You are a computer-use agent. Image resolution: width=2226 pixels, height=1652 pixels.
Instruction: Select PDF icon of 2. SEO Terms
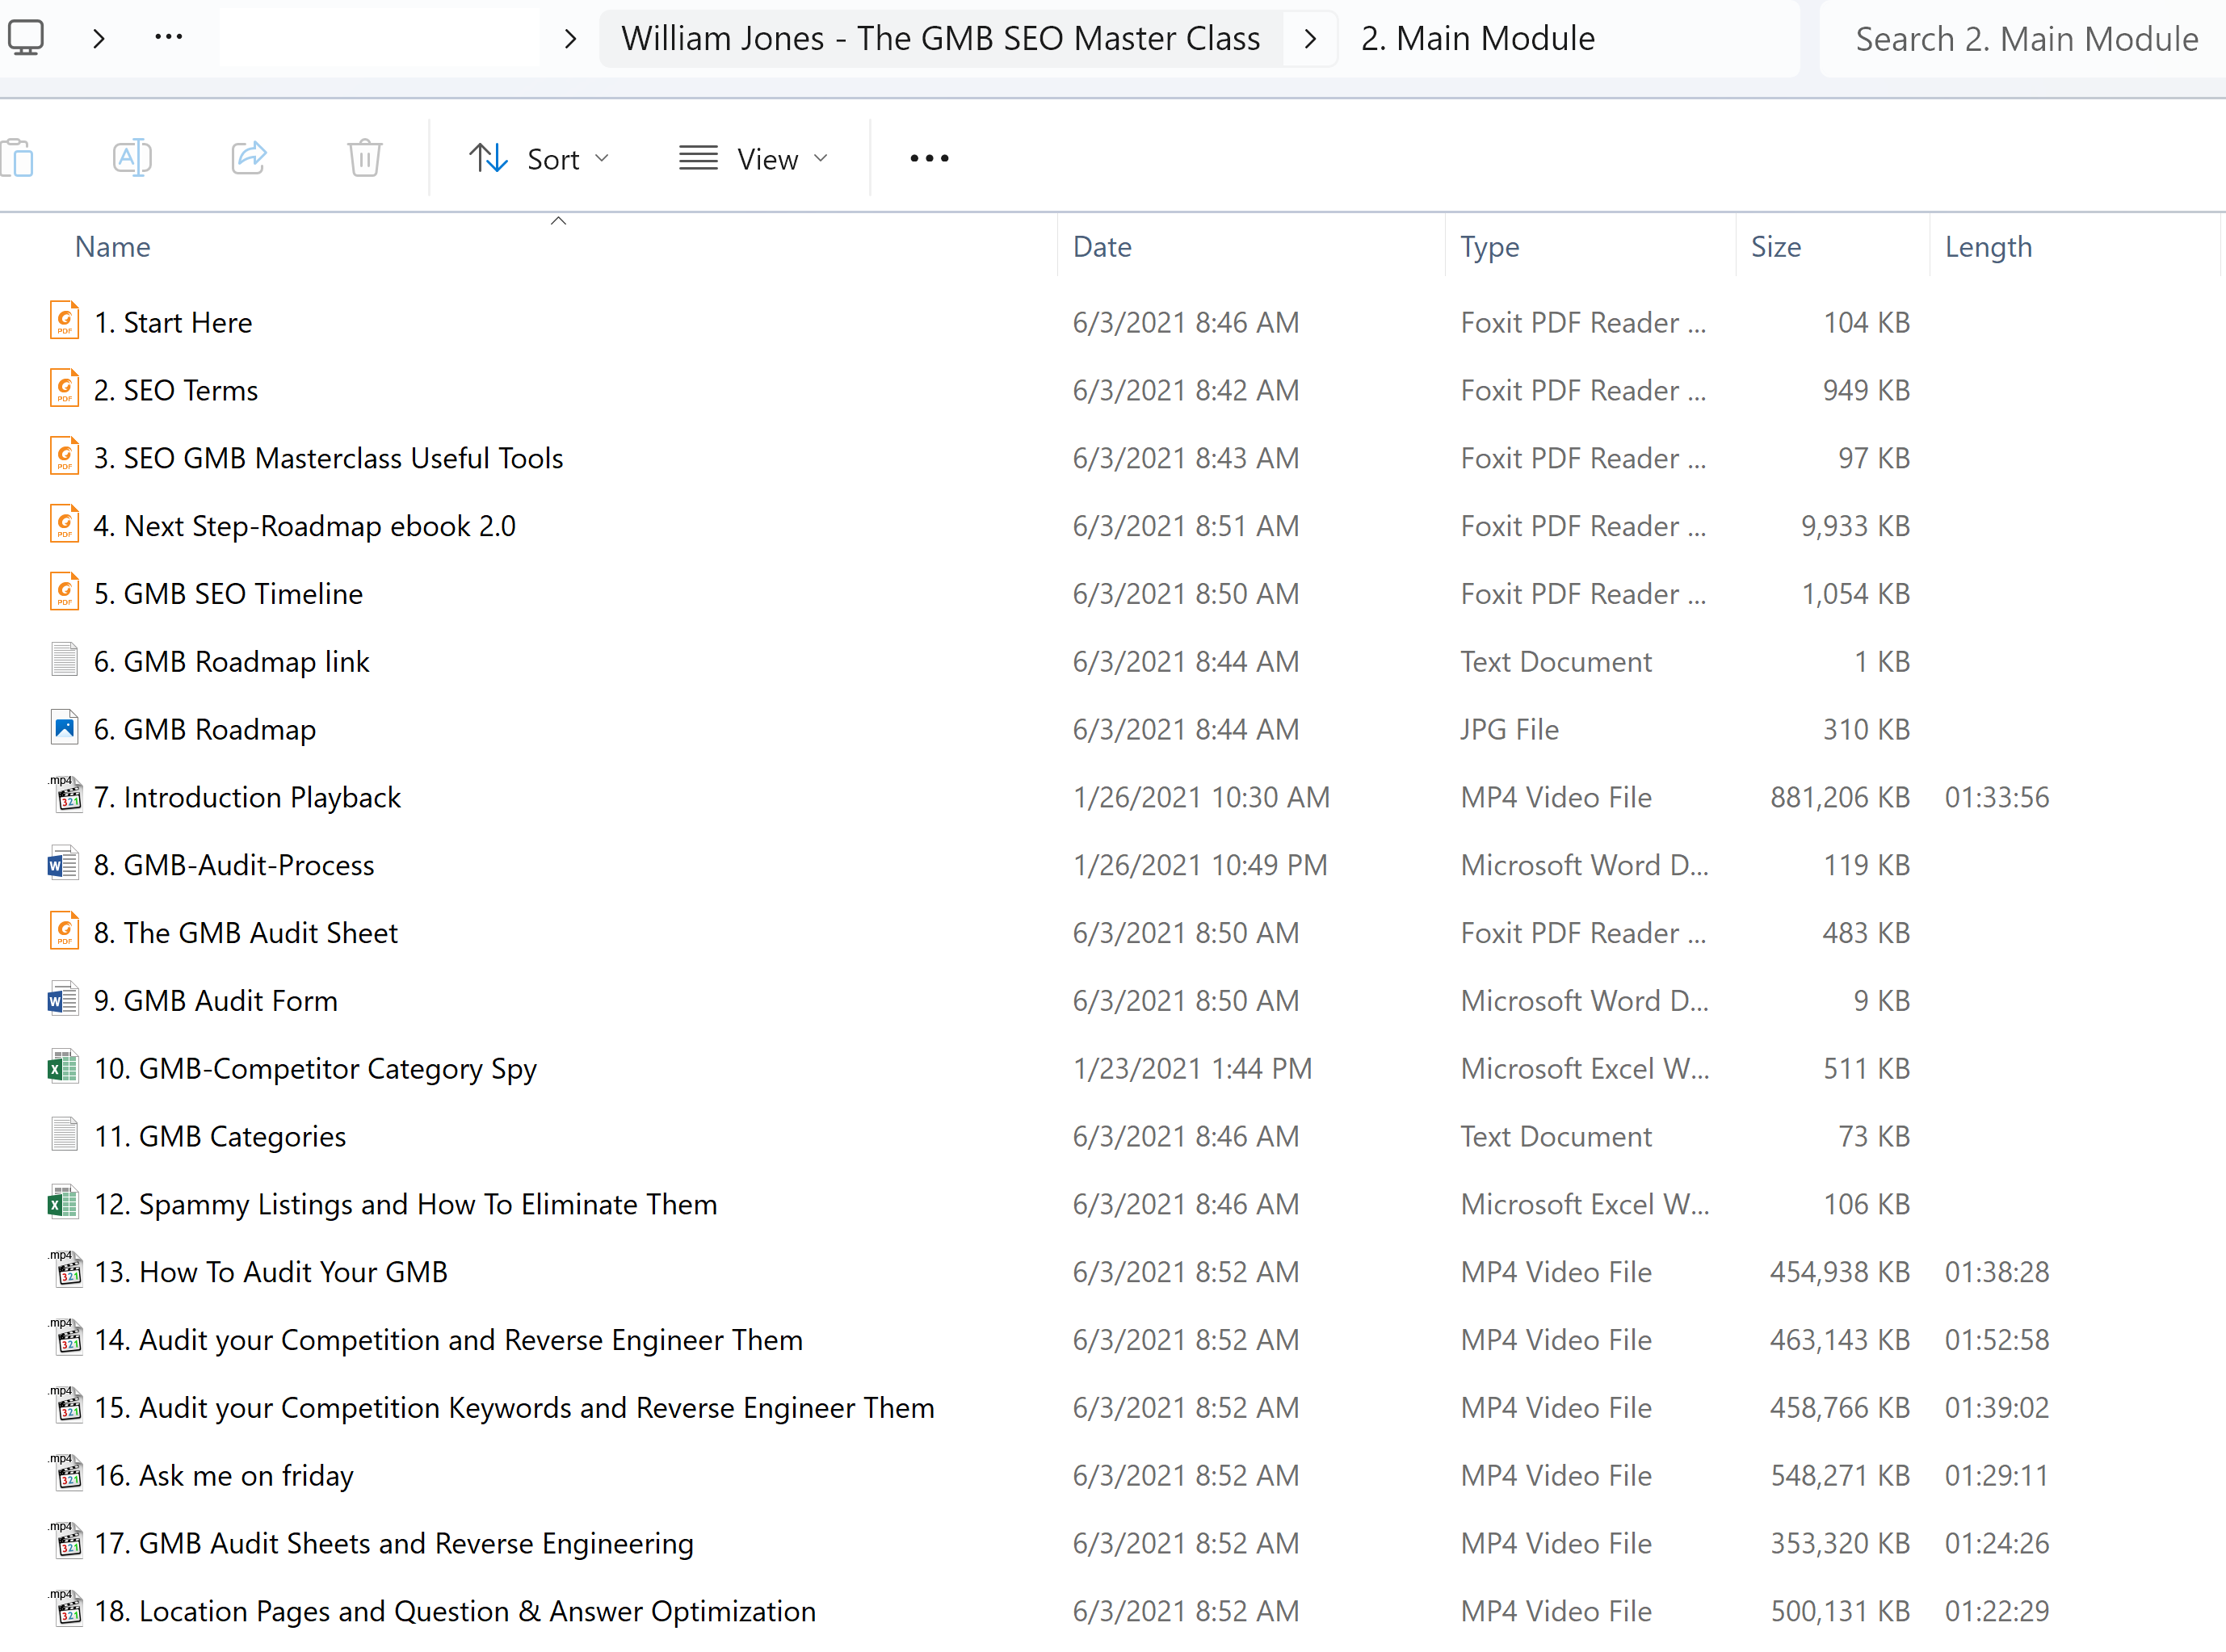pyautogui.click(x=64, y=389)
